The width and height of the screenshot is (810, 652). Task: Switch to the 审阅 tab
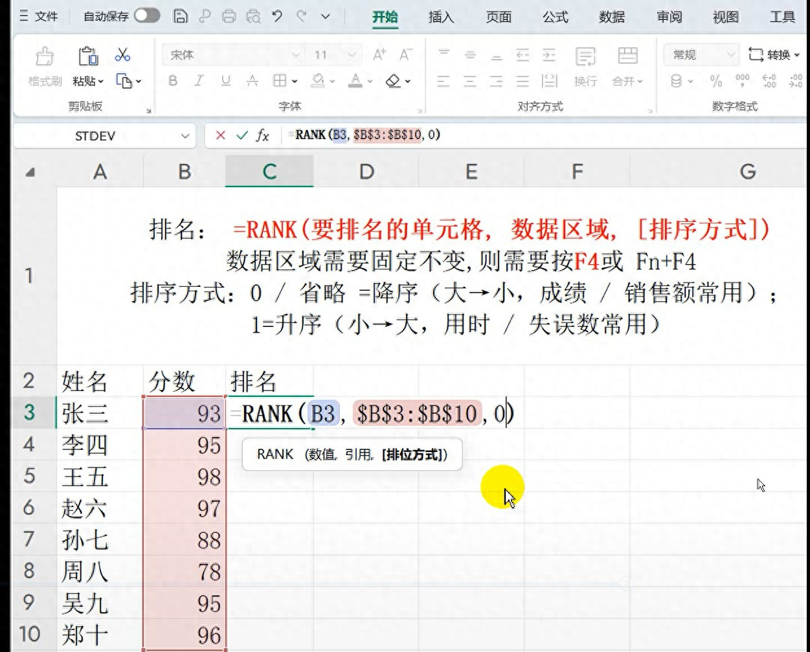click(x=669, y=17)
